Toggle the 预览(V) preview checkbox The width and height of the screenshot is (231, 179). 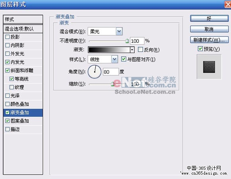click(x=200, y=49)
